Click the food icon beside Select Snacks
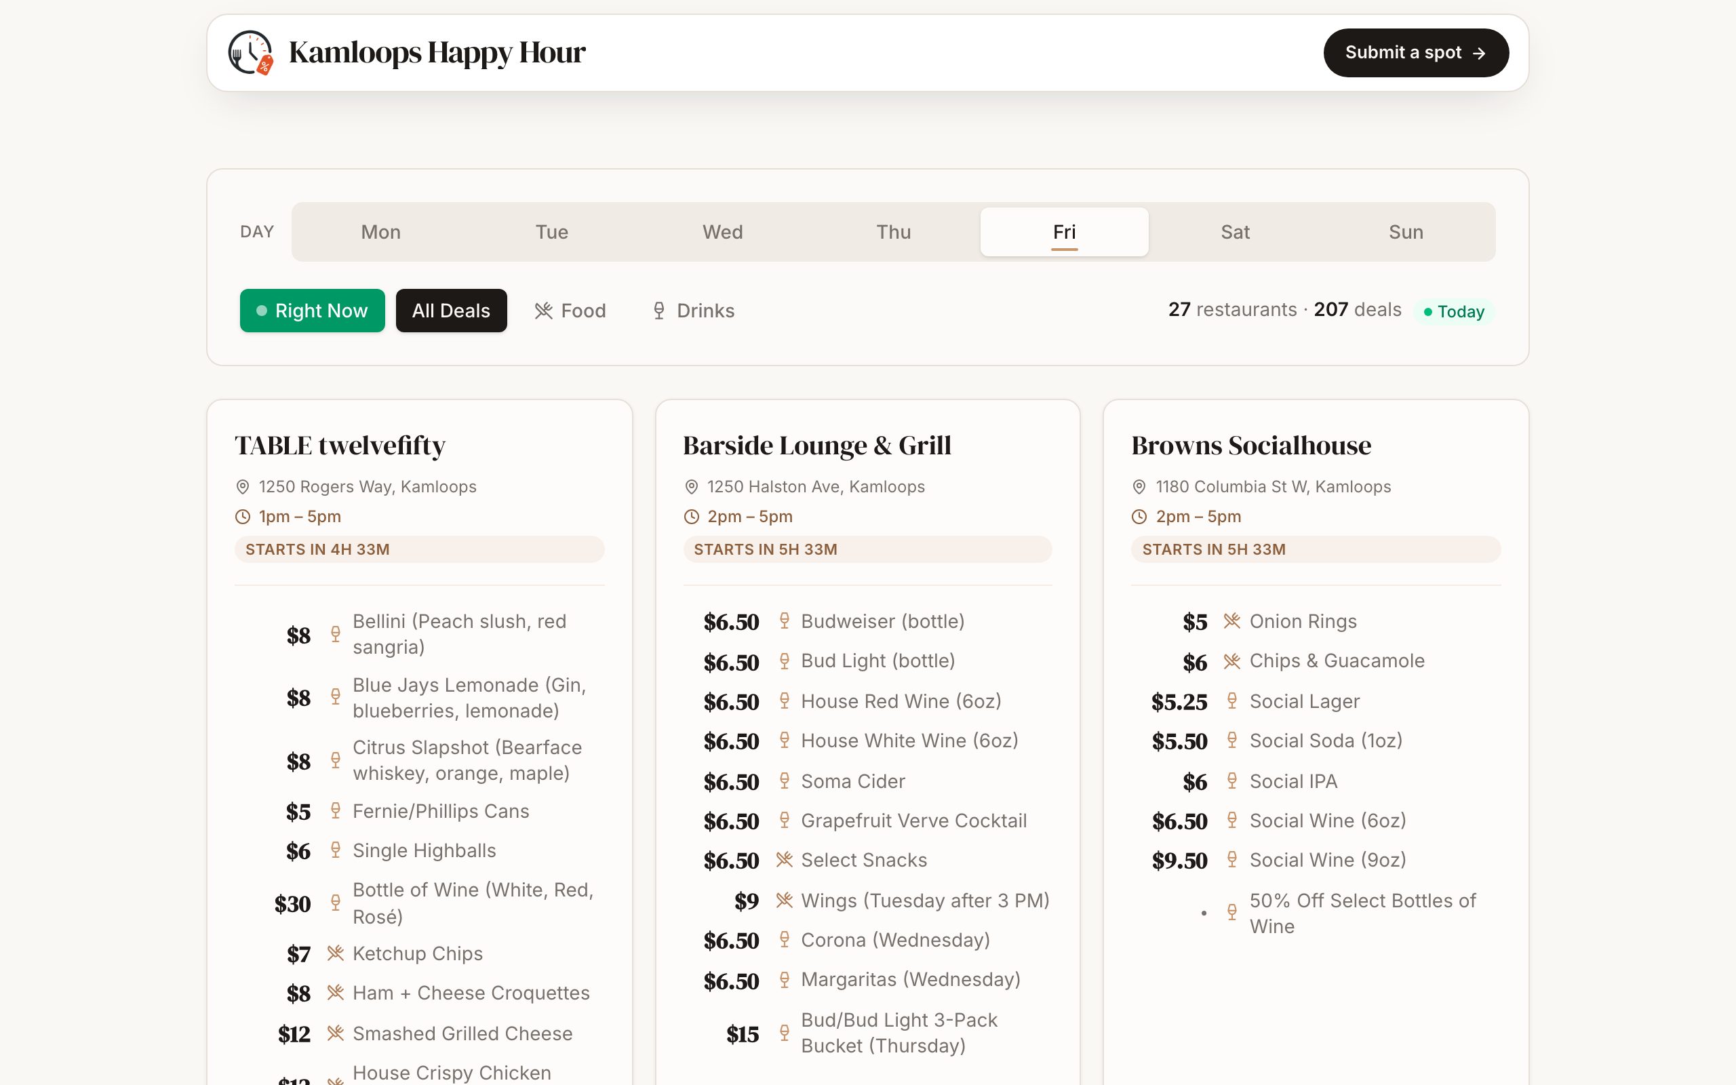Image resolution: width=1736 pixels, height=1085 pixels. point(784,860)
